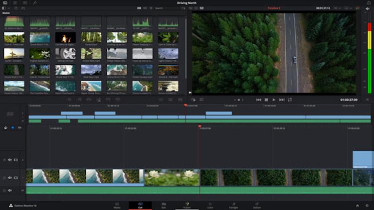The image size is (374, 210).
Task: Mute video track 1
Action: click(x=10, y=178)
